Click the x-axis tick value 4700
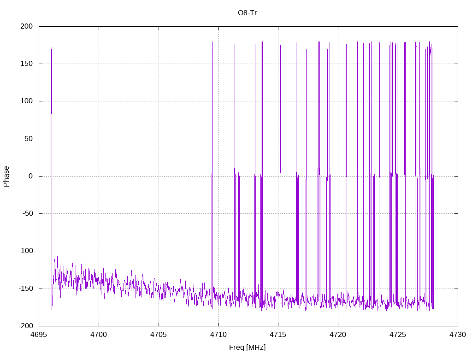 [99, 335]
